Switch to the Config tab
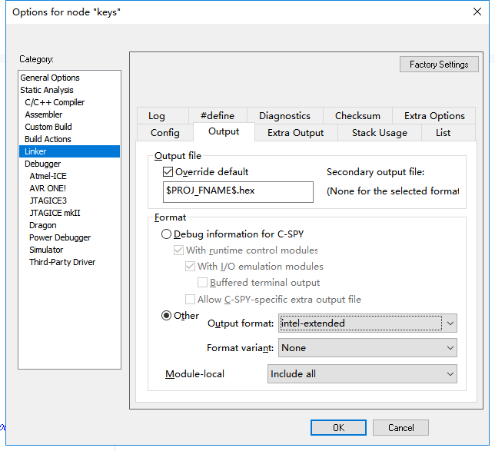 (165, 133)
